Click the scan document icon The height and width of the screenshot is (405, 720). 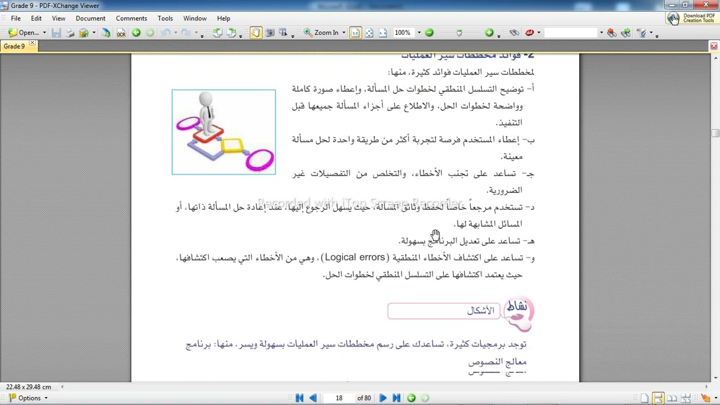click(106, 33)
